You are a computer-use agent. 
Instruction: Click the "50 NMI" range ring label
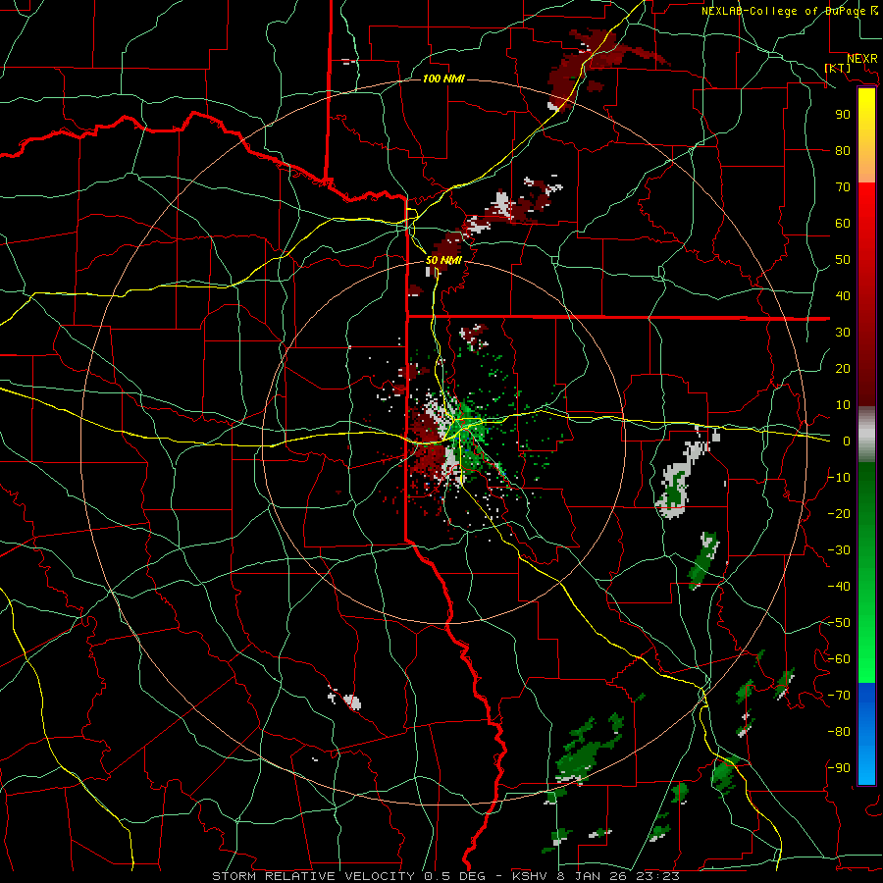tap(443, 260)
